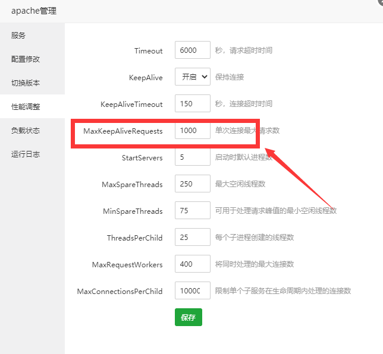Focus the MinSpareThreads input box

click(192, 211)
